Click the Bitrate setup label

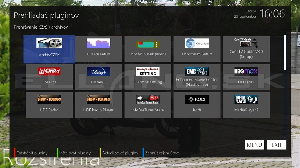pyautogui.click(x=98, y=54)
